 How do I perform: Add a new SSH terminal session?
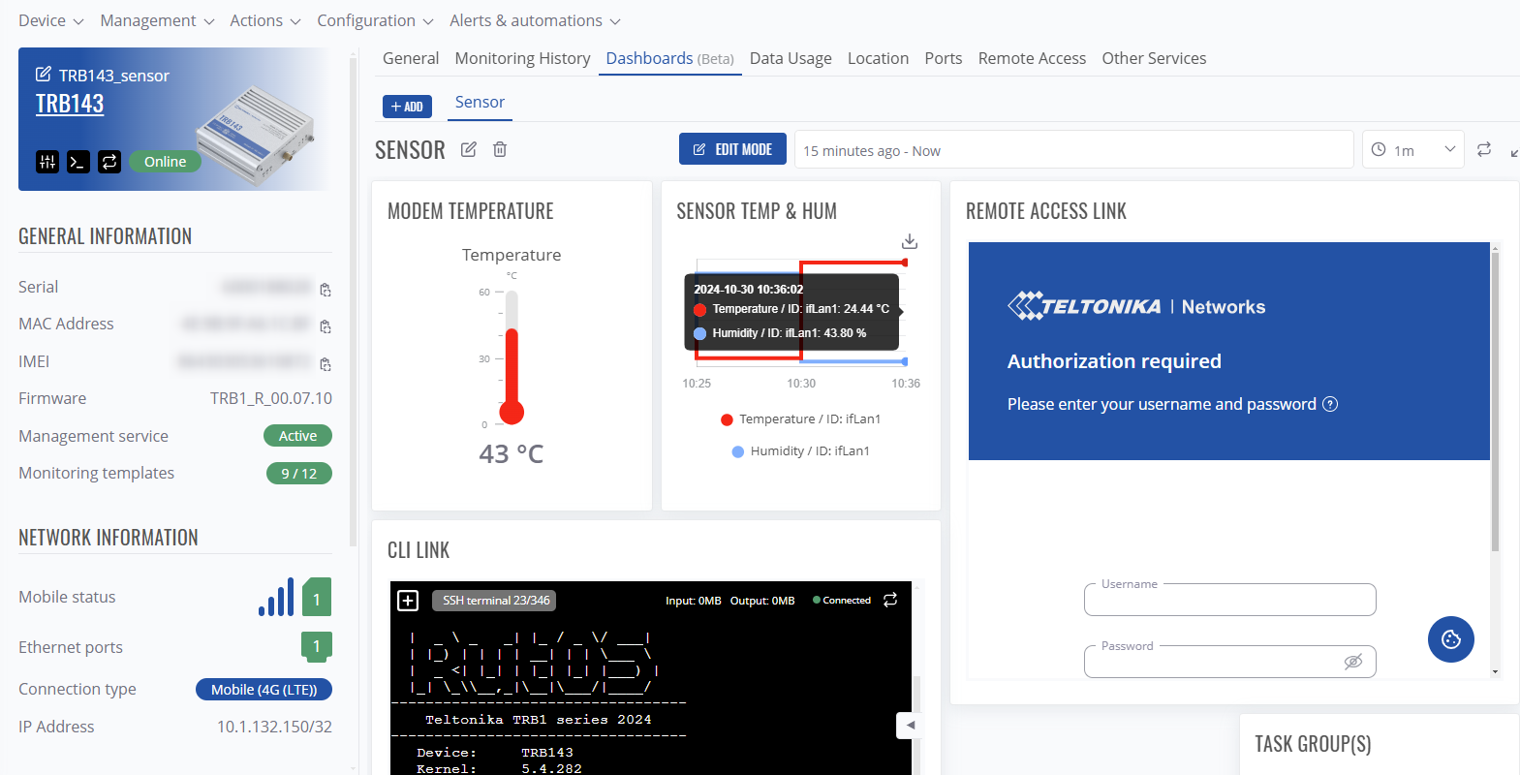[408, 601]
